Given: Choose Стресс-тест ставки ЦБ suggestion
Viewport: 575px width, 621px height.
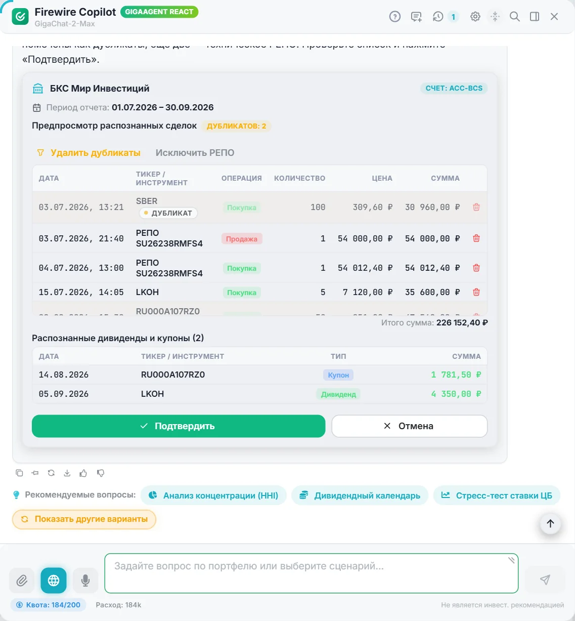Looking at the screenshot, I should click(x=497, y=495).
